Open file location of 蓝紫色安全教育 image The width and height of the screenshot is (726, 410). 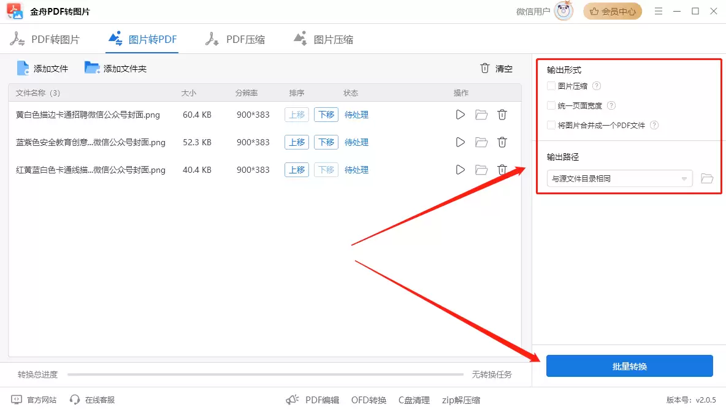coord(481,142)
